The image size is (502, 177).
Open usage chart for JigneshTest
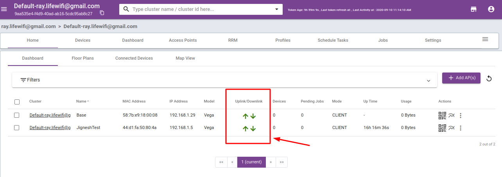pyautogui.click(x=452, y=128)
